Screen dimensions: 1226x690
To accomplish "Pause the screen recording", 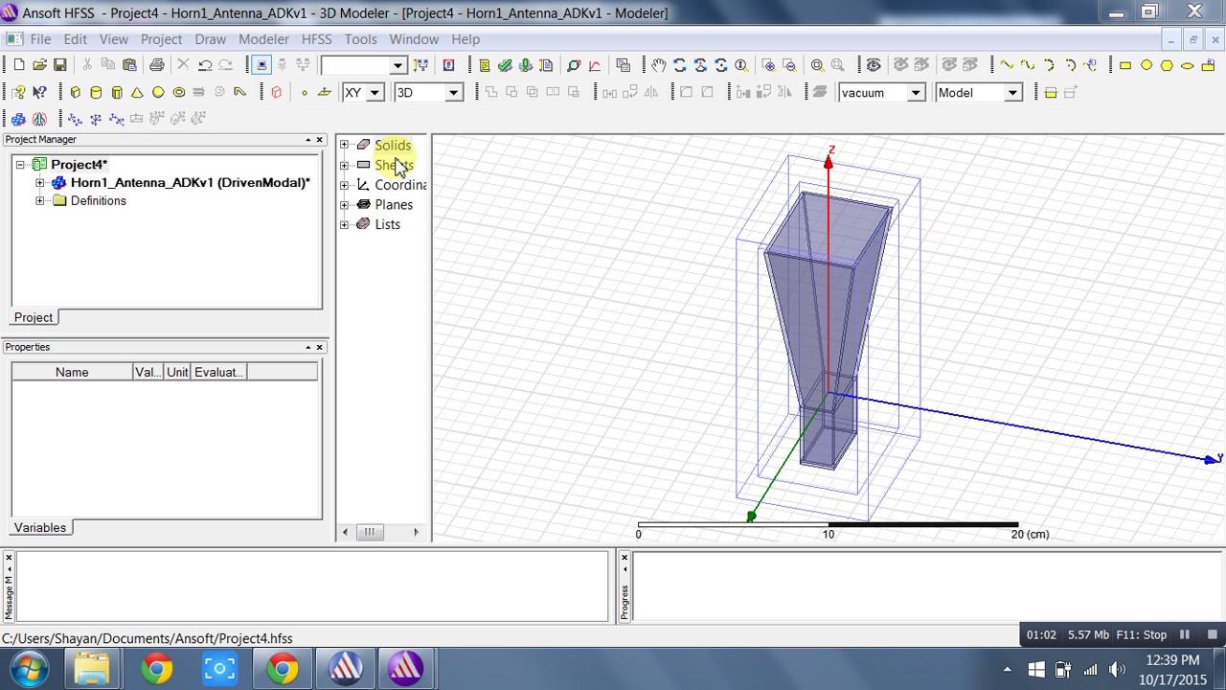I will click(x=1185, y=634).
